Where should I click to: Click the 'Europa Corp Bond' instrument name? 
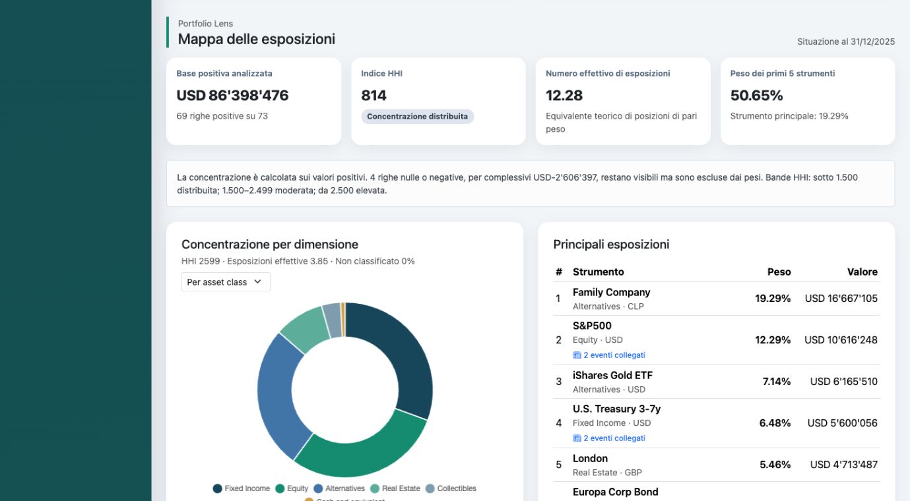point(615,492)
